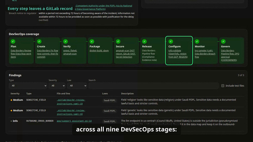Open the Law filter dropdown
Screen dimensions: 253x142
tap(77, 86)
